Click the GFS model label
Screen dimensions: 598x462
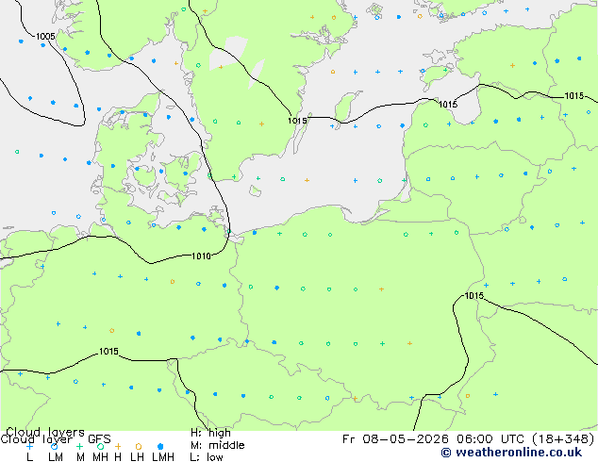click(x=99, y=439)
